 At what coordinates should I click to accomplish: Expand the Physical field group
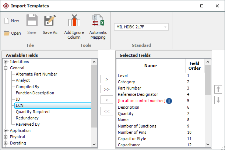pyautogui.click(x=6, y=137)
